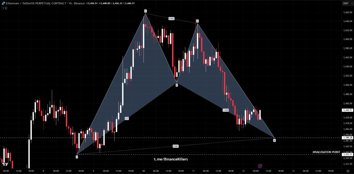This screenshot has height=174, width=354.
Task: Expand the collapsed indicators legend showing 2
Action: tap(4, 8)
